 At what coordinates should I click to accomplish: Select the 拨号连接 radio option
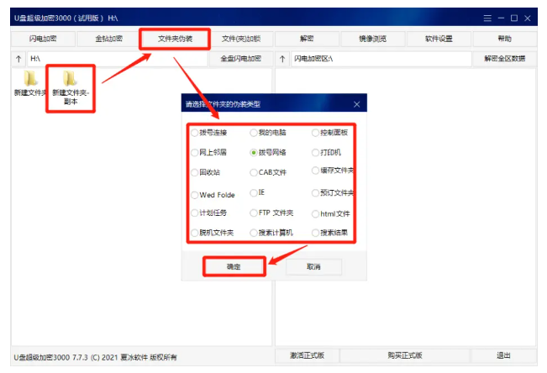coord(195,133)
